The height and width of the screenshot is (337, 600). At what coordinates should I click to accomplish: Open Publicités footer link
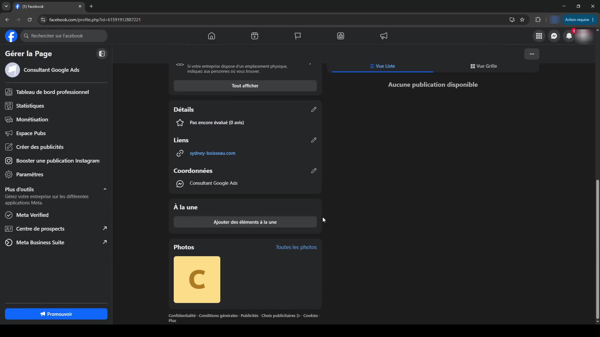(x=250, y=316)
